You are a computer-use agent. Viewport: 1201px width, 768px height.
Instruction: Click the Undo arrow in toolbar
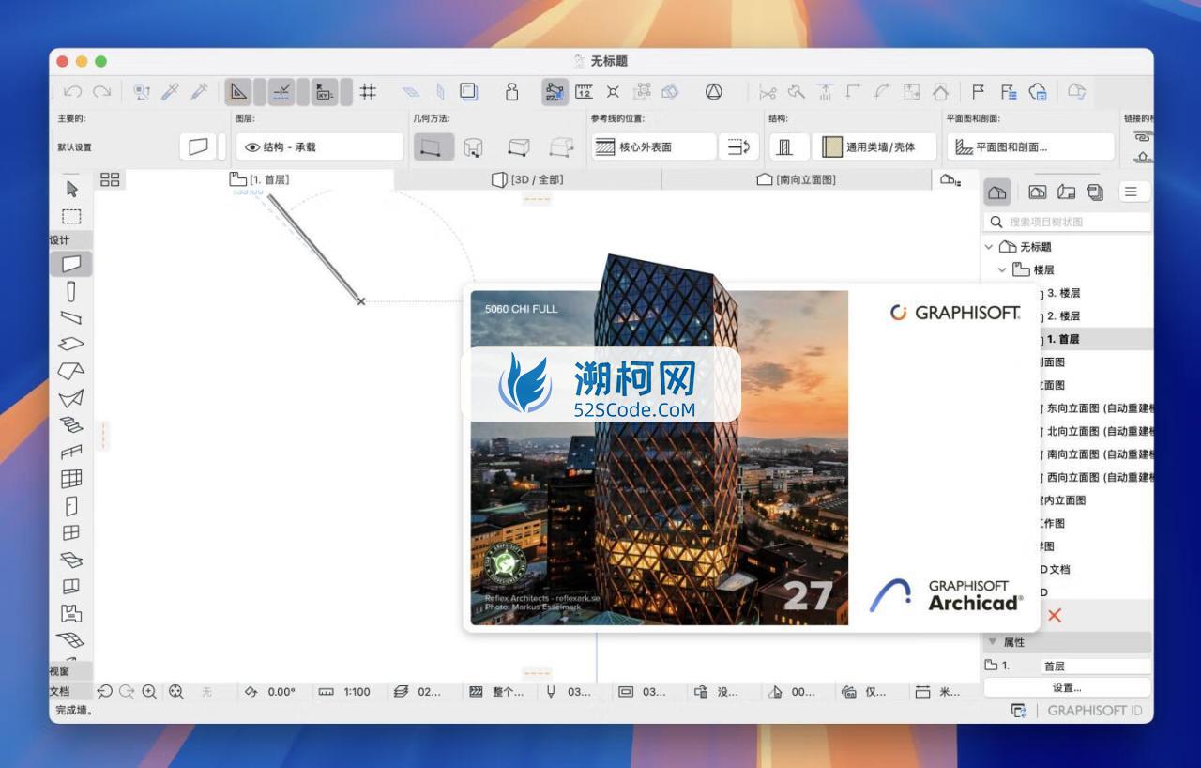(73, 91)
